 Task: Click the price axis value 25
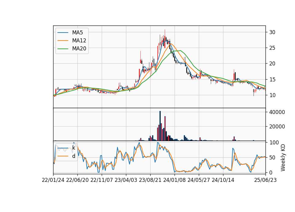coord(272,48)
